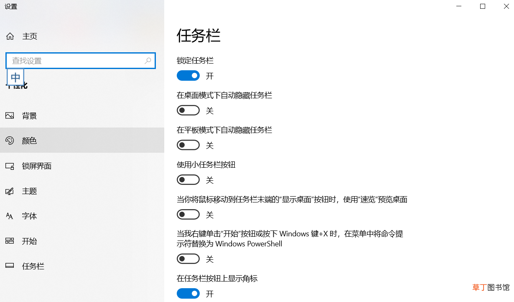Open 锁屏界面 settings page
Viewport: 514px width, 302px height.
coord(82,166)
